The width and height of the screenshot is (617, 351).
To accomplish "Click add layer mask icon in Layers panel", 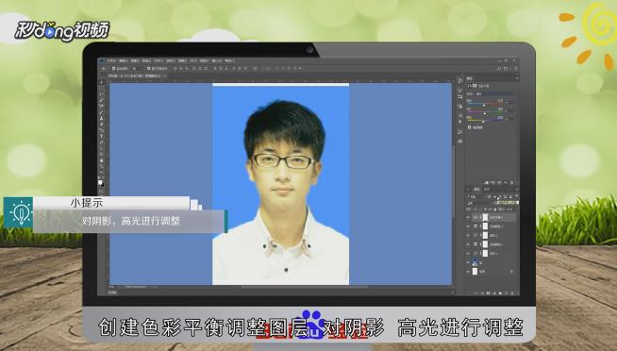I will (x=488, y=293).
